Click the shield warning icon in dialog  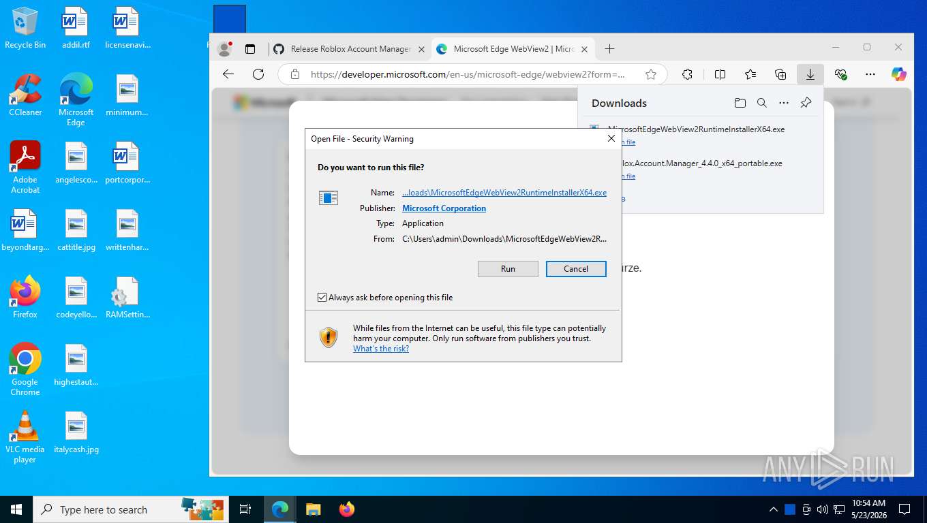[329, 337]
